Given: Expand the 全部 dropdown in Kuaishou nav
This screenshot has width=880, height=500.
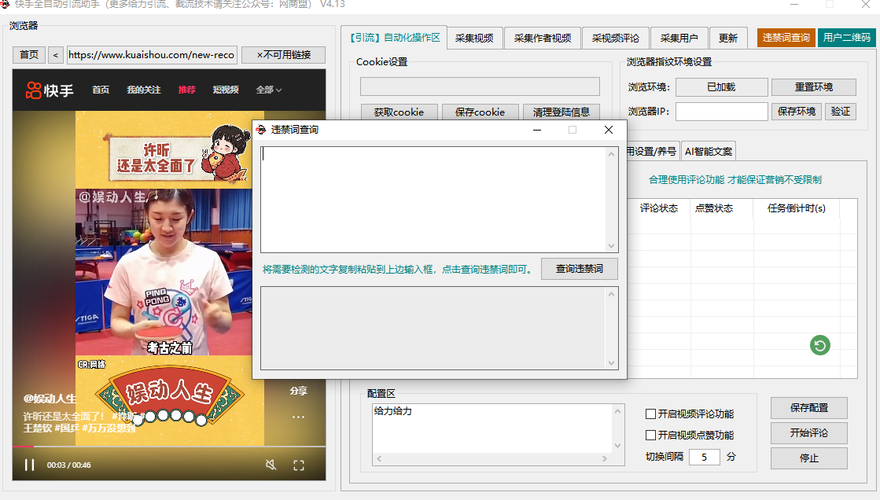Looking at the screenshot, I should point(269,90).
